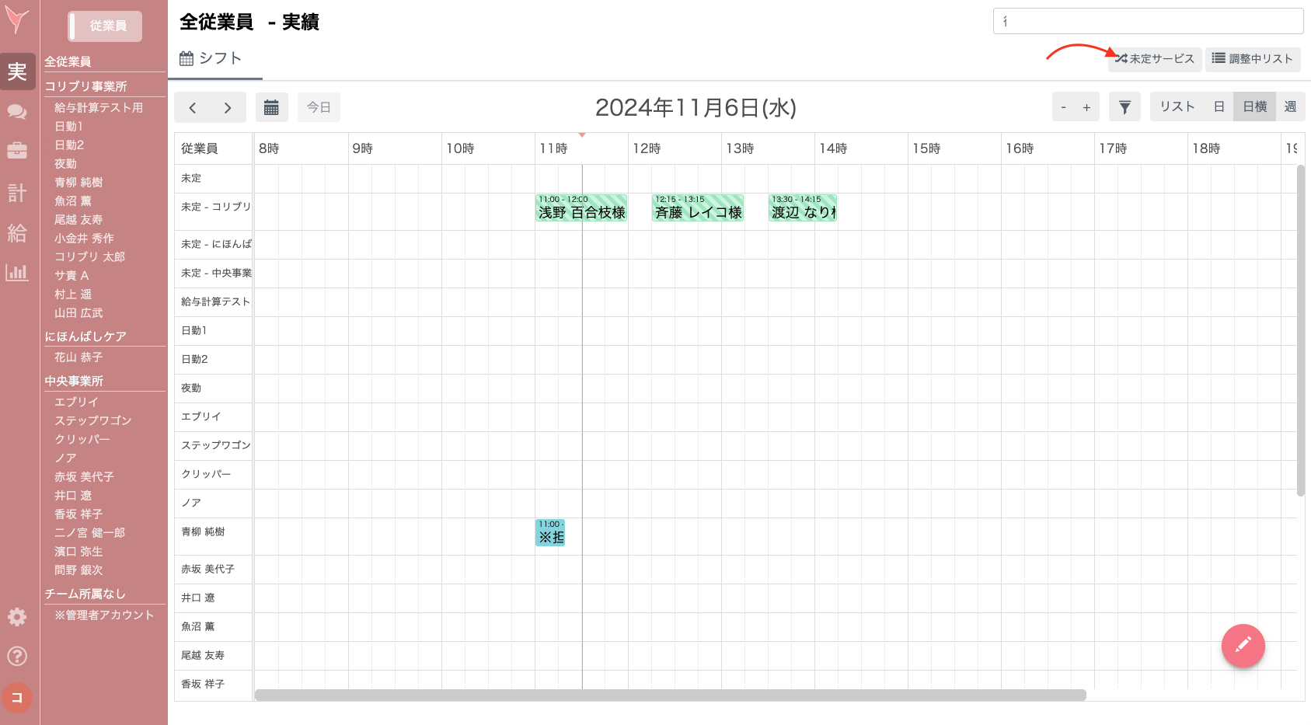Open the chat bubbles sidebar icon
This screenshot has height=725, width=1311.
pyautogui.click(x=17, y=112)
